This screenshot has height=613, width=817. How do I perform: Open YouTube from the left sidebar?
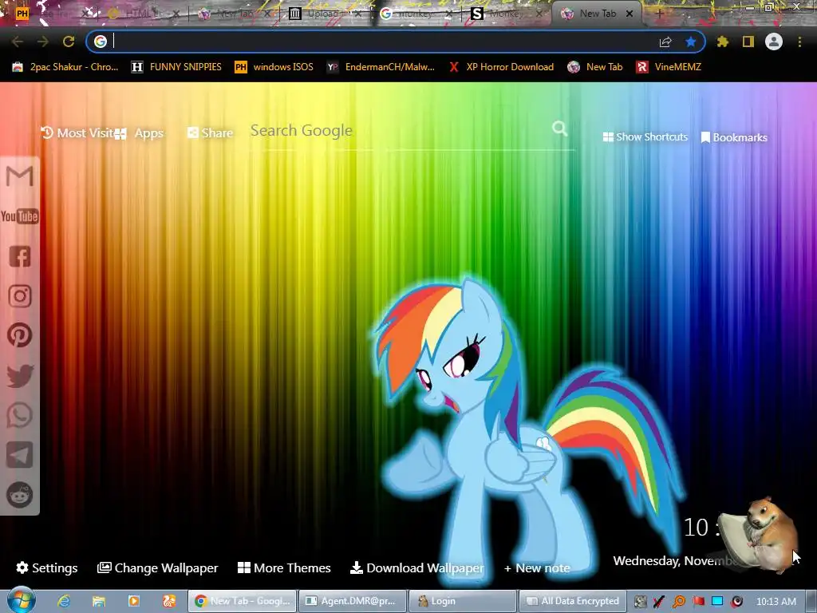(20, 216)
